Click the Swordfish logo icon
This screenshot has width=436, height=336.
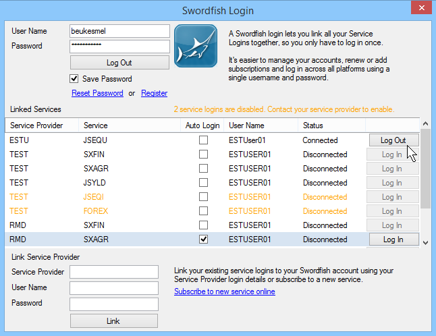click(196, 46)
